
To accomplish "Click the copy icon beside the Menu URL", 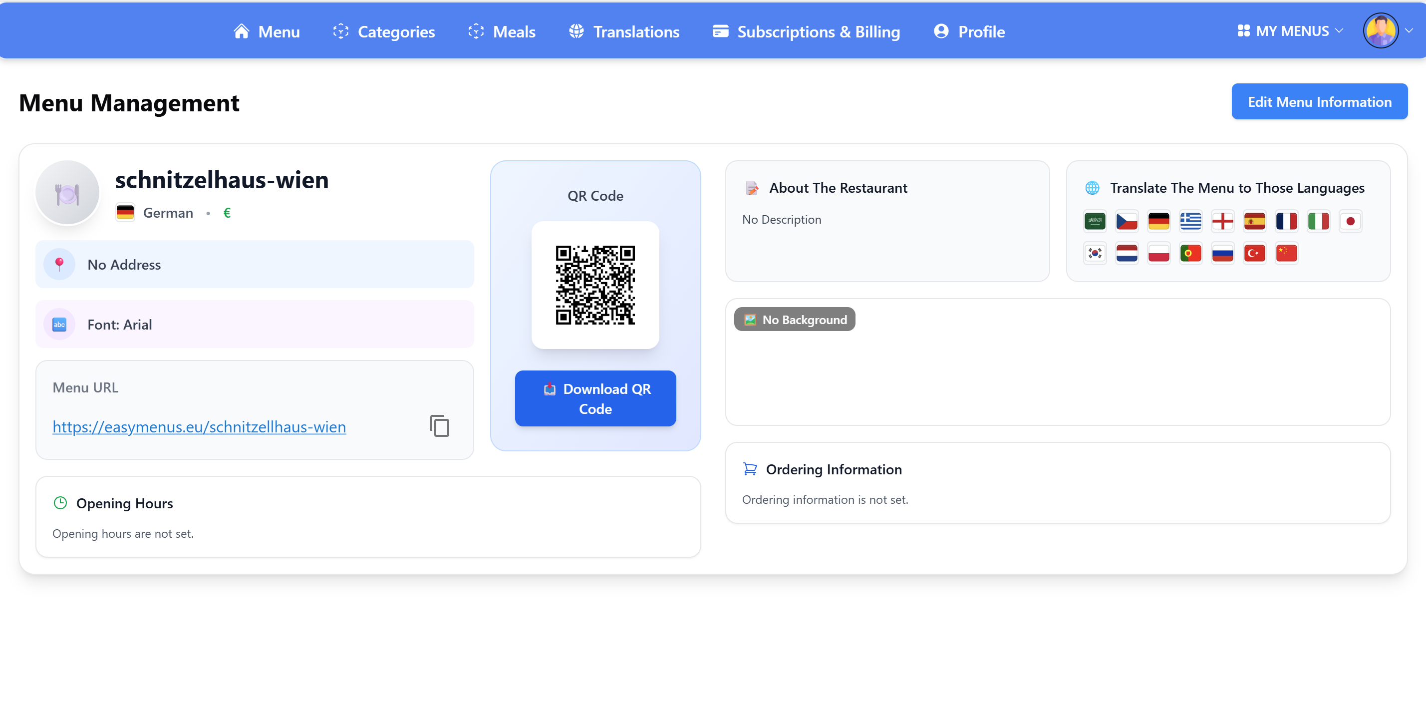I will [439, 426].
